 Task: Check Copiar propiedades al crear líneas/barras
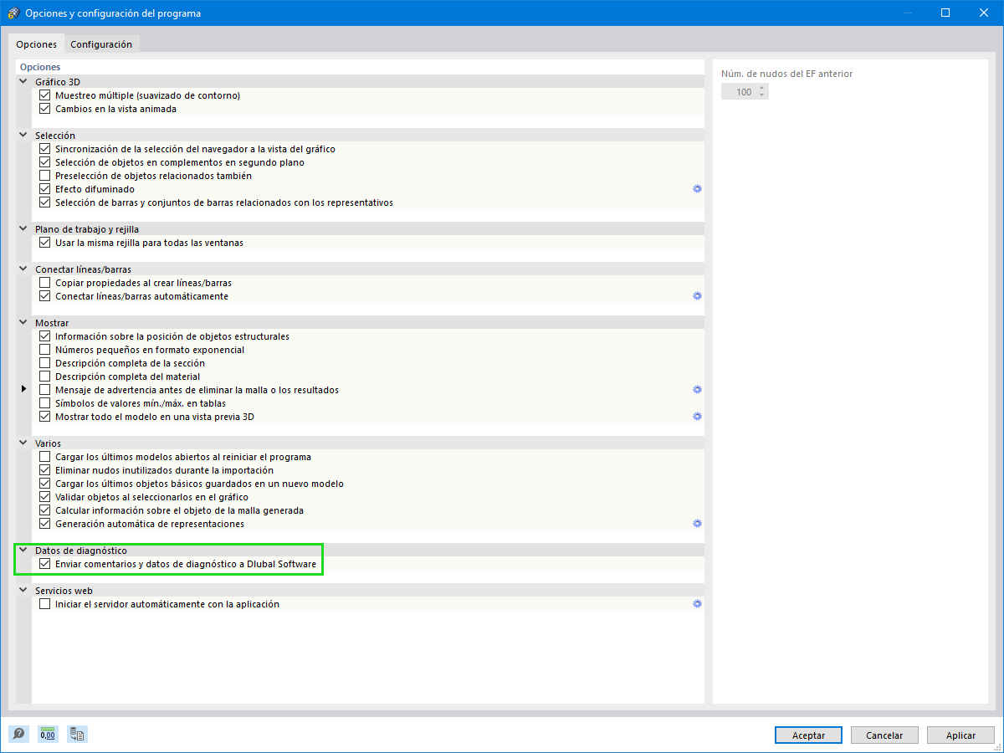tap(45, 283)
